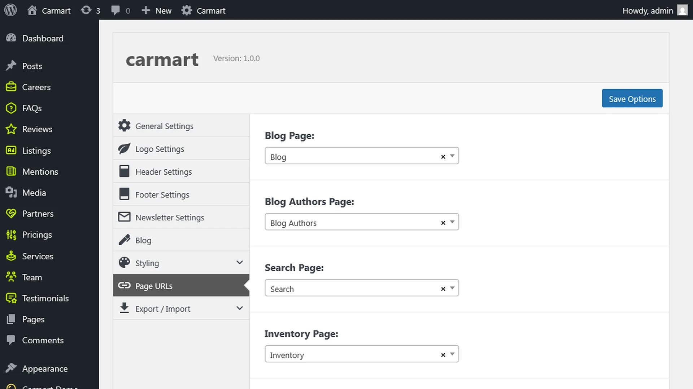Open the Media icon in sidebar
This screenshot has width=693, height=389.
pyautogui.click(x=11, y=192)
